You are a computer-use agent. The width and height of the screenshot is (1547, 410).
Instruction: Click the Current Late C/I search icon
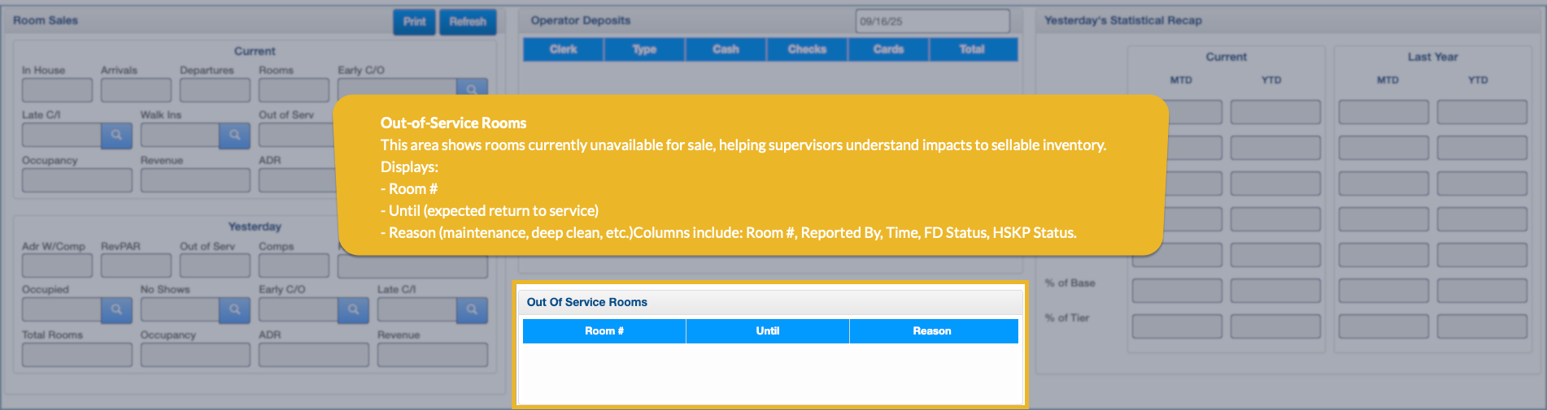[116, 136]
